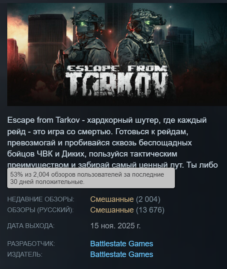Image resolution: width=227 pixels, height=269 pixels.
Task: Open the Battlestate Games developer link
Action: [121, 244]
